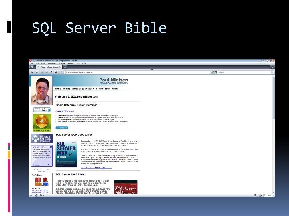This screenshot has height=216, width=289.
Task: Click the Twitter status widget box
Action: [42, 156]
